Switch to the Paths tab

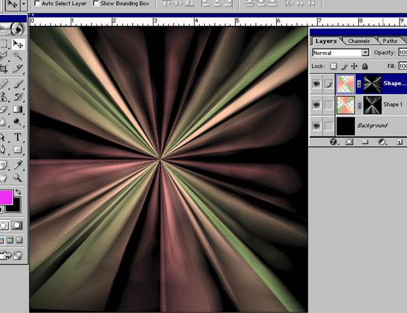point(390,41)
